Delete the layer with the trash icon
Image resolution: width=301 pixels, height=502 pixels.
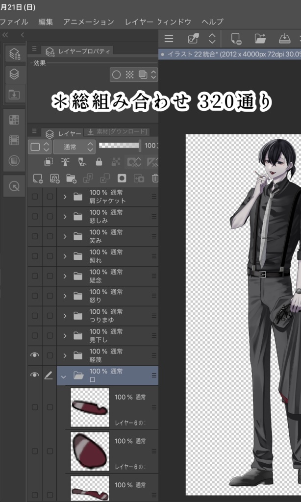155,178
